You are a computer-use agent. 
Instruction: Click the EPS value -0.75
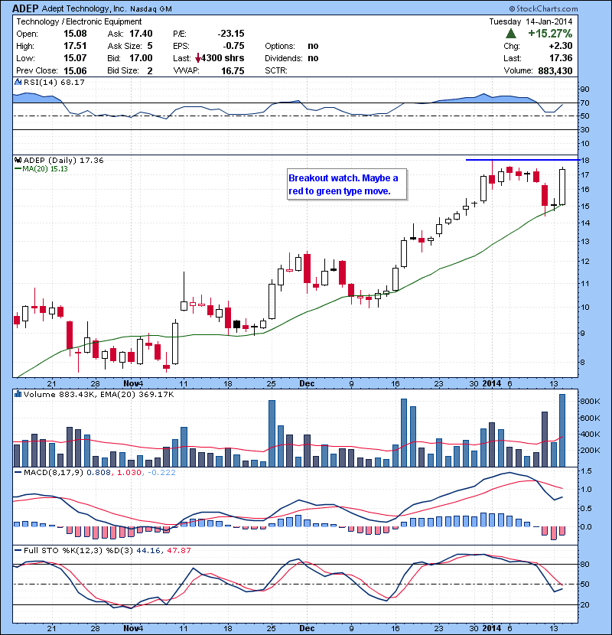click(233, 46)
